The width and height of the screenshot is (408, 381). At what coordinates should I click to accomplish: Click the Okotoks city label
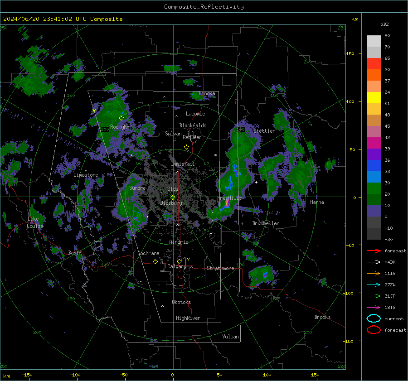[x=181, y=302]
